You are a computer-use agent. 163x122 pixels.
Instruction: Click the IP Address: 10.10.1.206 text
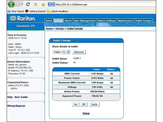click(x=20, y=71)
